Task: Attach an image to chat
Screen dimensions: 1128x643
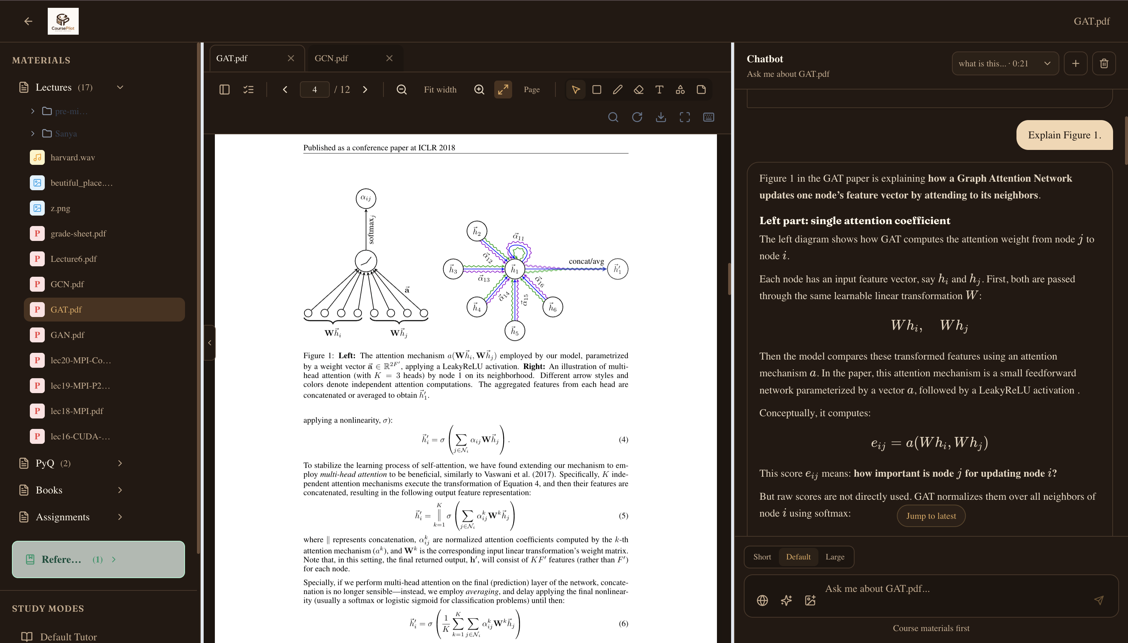Action: point(810,600)
